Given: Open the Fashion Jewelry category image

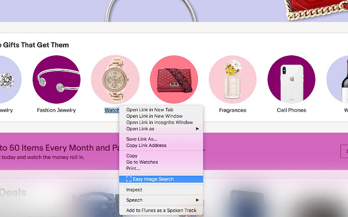Looking at the screenshot, I should click(57, 79).
